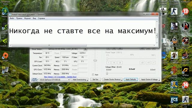Open the Справка menu in Notepad
Screen dimensions: 192x108
[41, 18]
